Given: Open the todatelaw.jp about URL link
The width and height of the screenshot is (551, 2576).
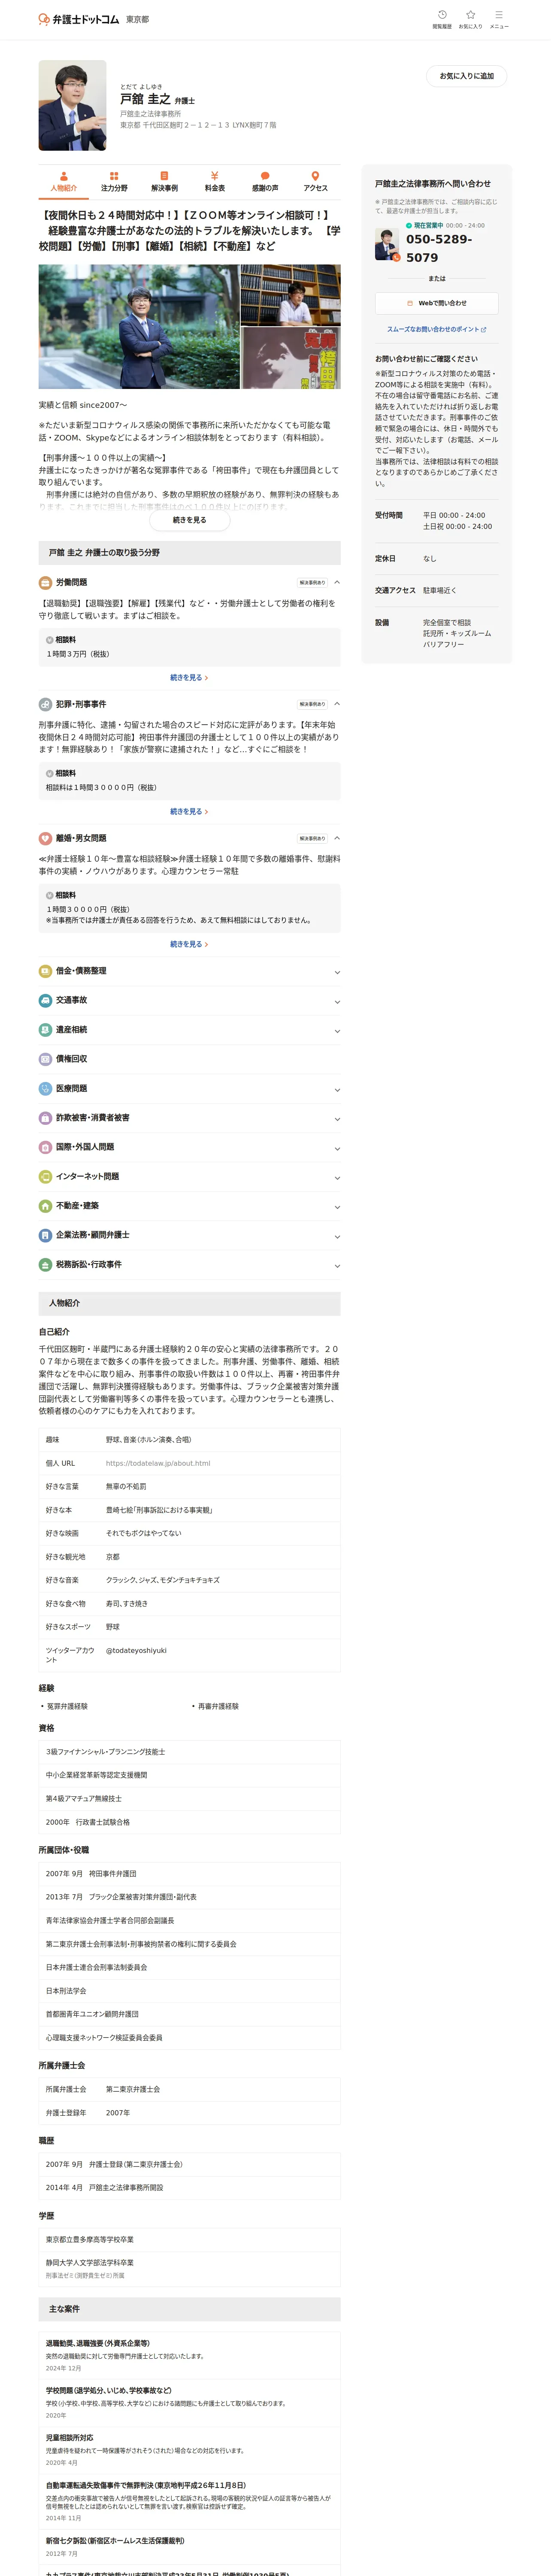Looking at the screenshot, I should [158, 1463].
